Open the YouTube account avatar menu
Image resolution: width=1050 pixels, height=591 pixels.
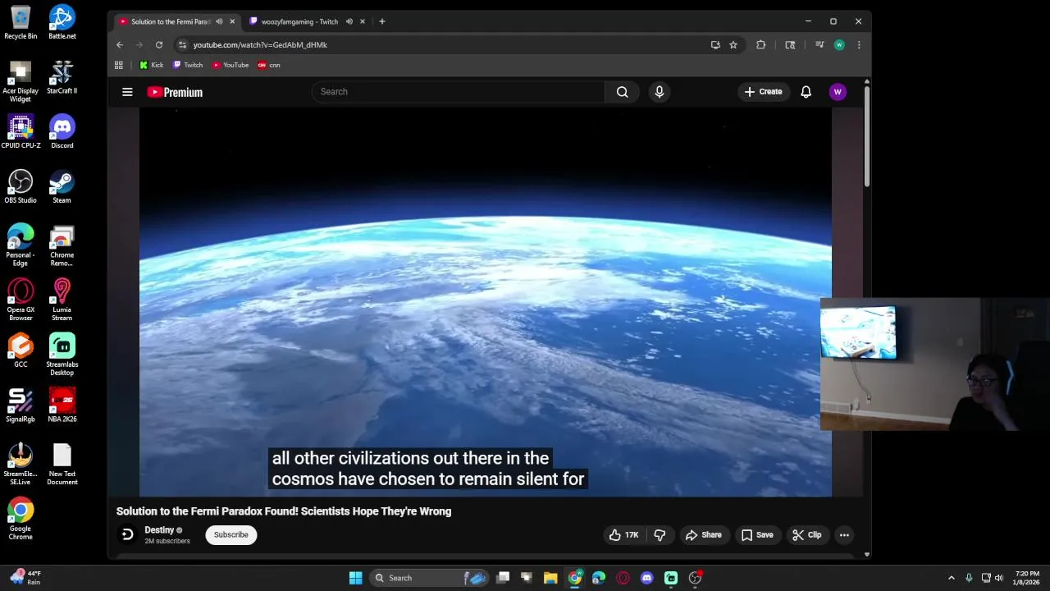(838, 92)
